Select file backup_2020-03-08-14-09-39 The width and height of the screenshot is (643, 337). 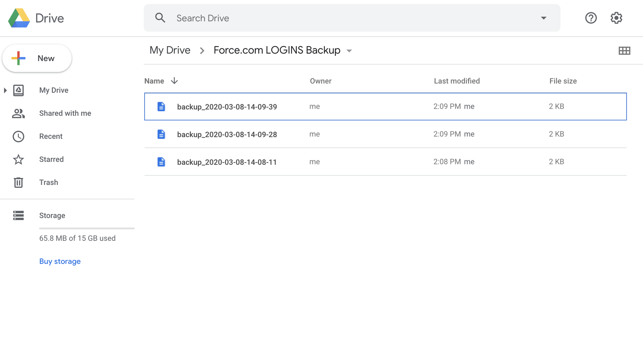(385, 107)
